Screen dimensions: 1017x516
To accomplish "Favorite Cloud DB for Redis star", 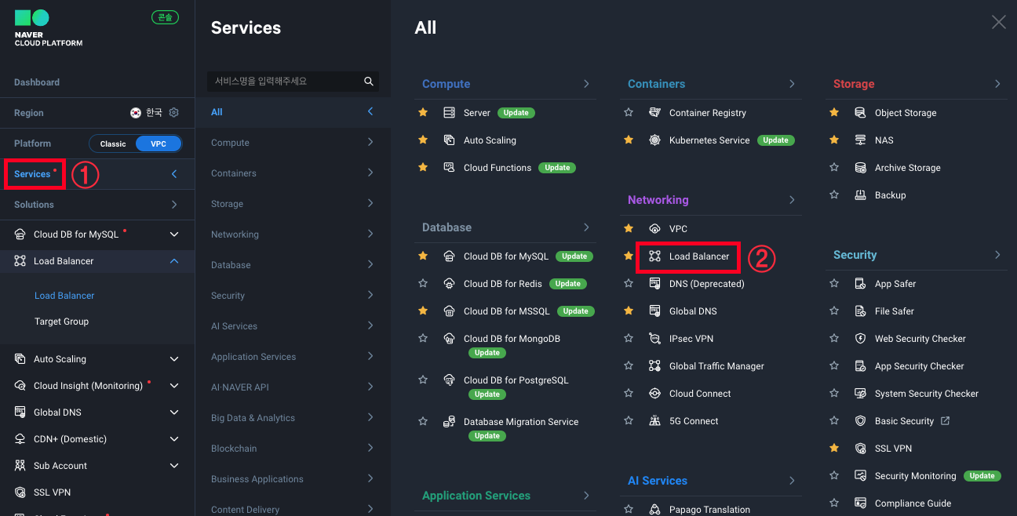I will point(423,283).
